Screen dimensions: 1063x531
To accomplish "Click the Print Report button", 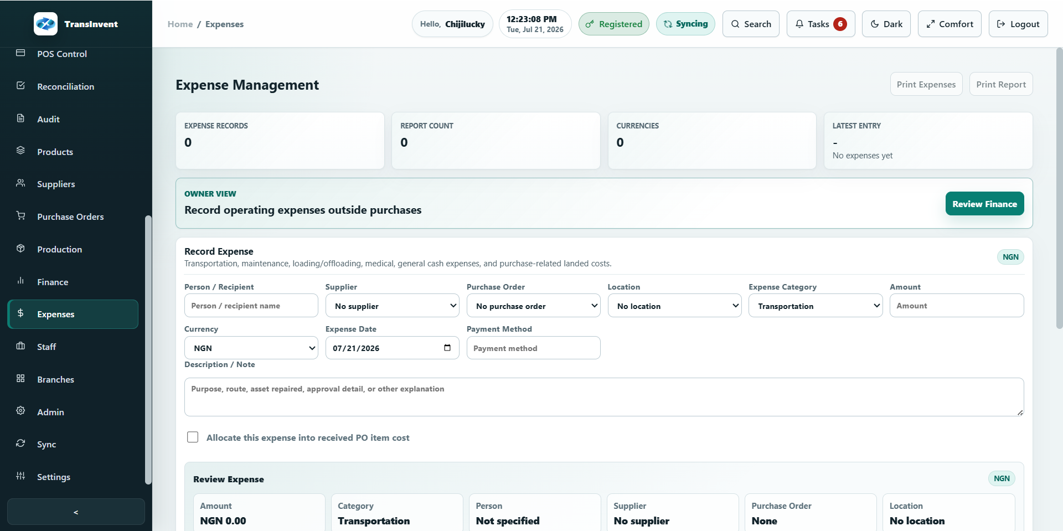I will coord(1001,84).
